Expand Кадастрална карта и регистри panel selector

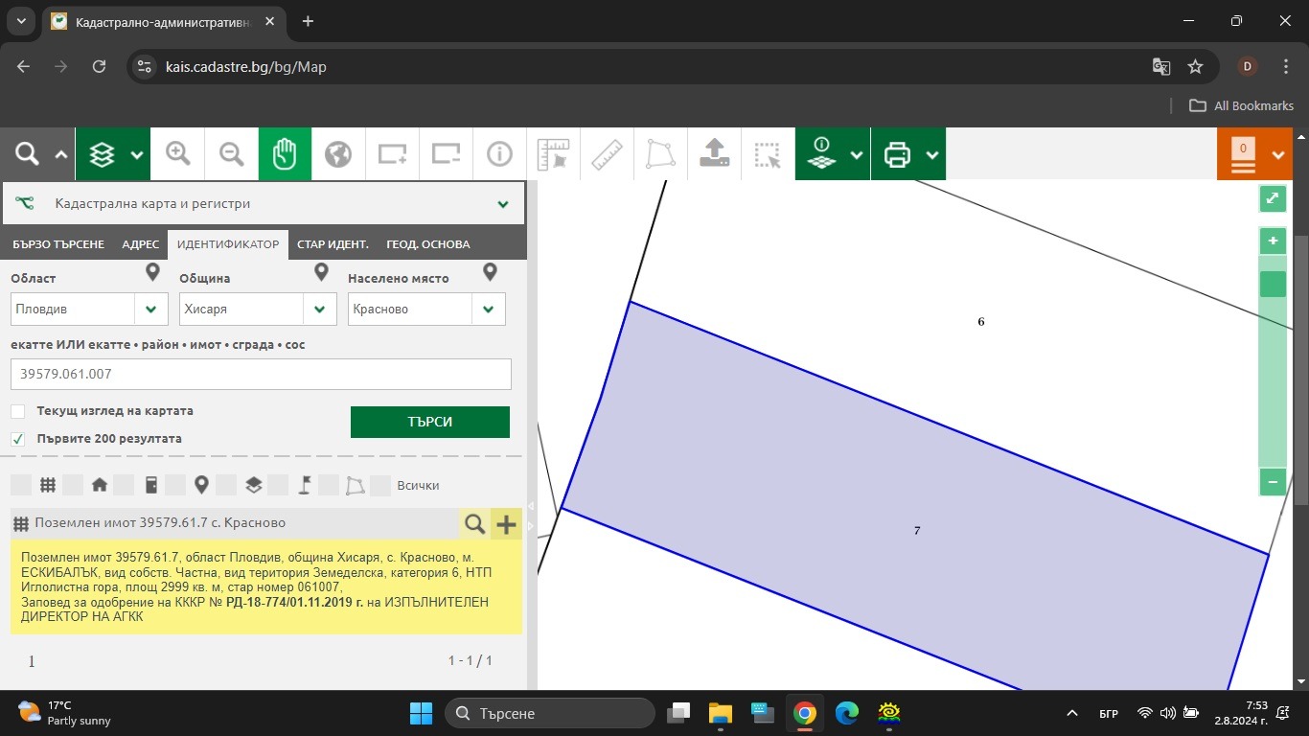(x=503, y=204)
